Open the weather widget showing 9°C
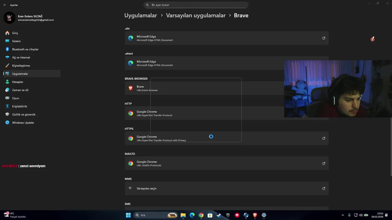The height and width of the screenshot is (220, 392). (x=15, y=215)
